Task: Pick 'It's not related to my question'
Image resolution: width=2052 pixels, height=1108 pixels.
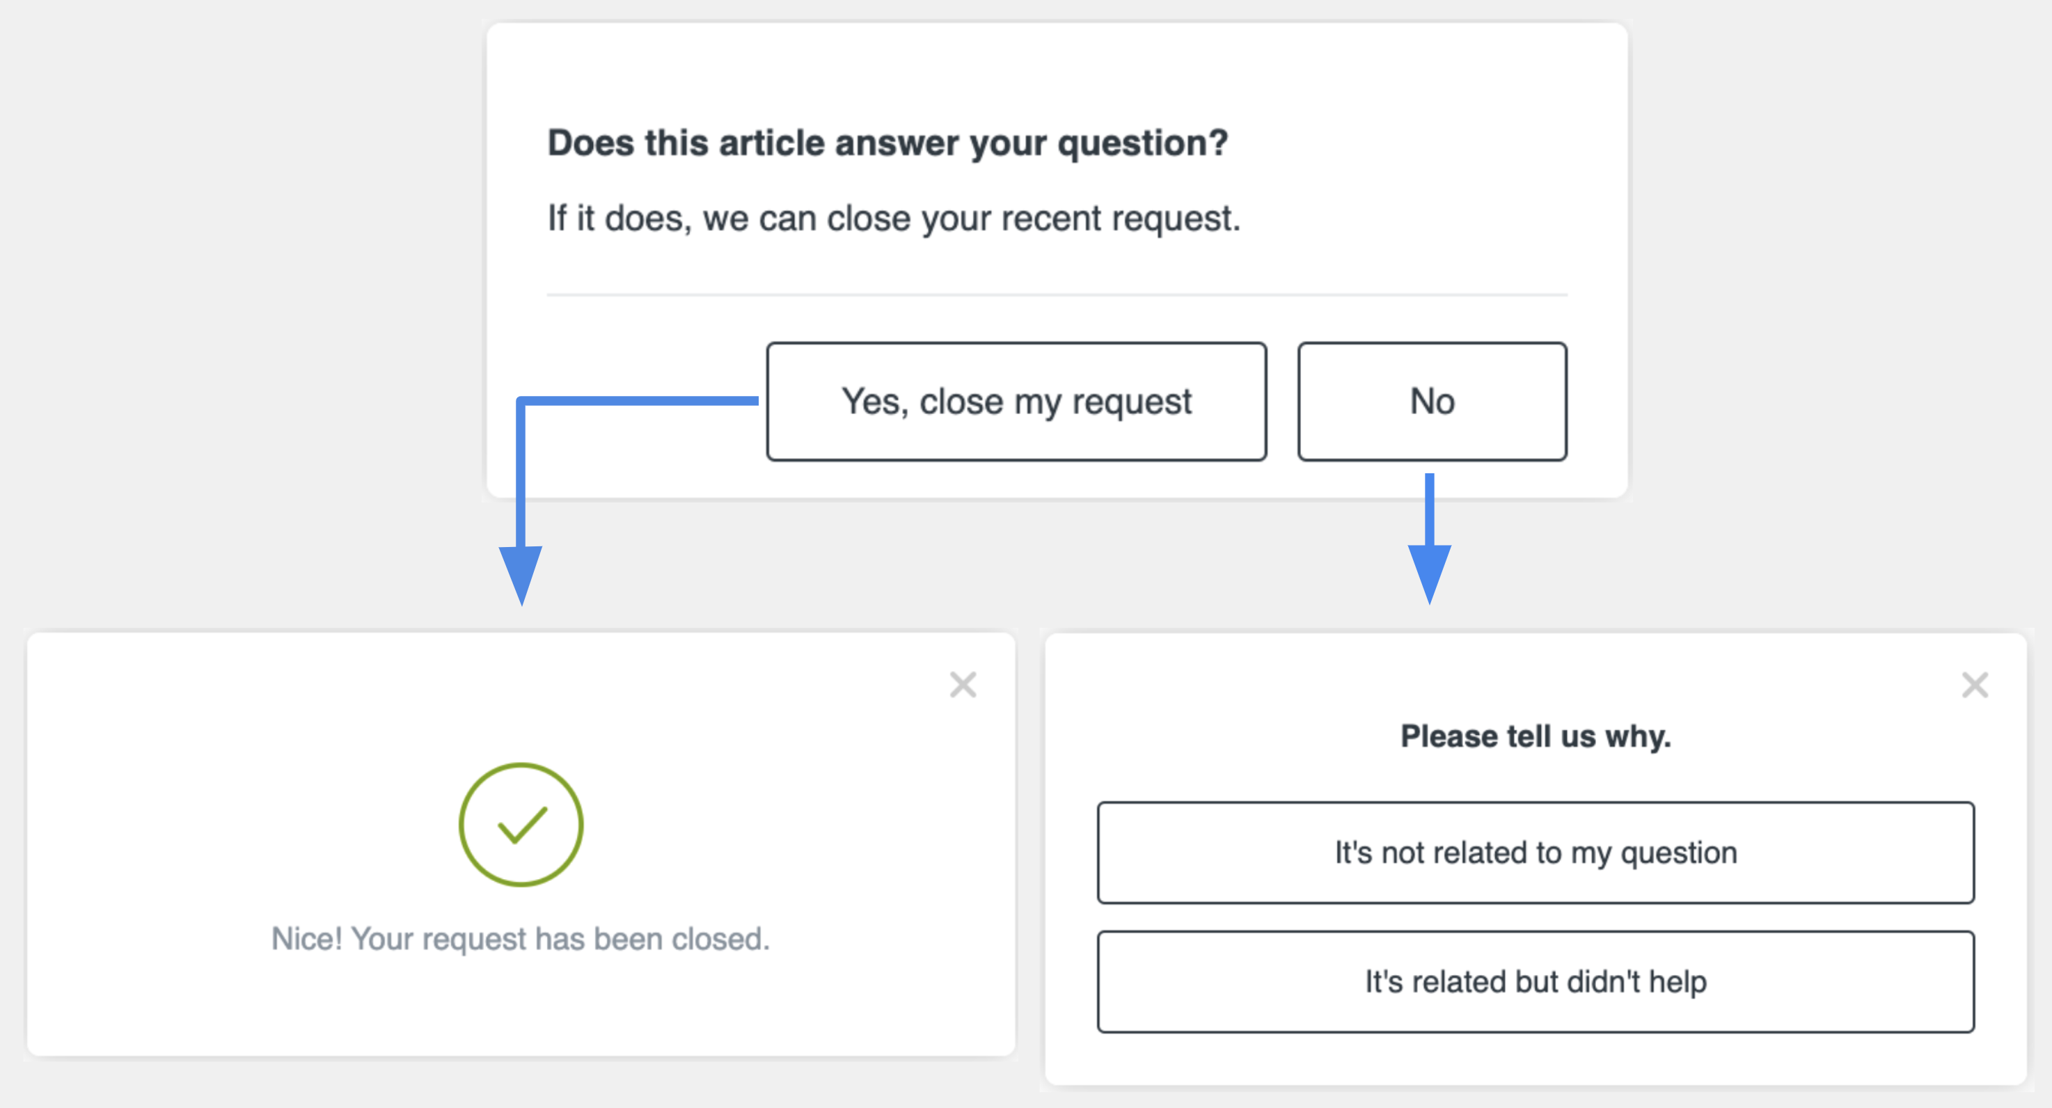Action: [1535, 853]
